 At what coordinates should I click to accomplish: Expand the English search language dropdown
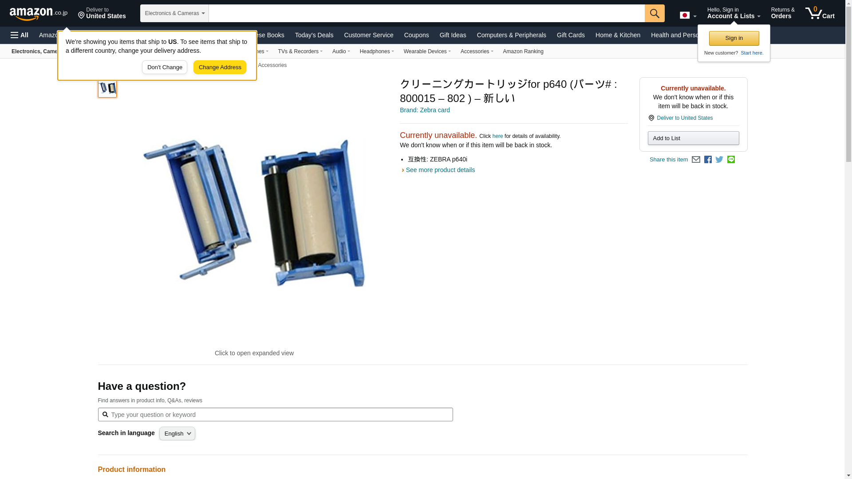click(177, 434)
